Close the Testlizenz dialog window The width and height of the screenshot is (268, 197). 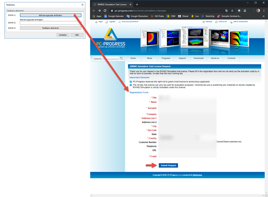click(83, 5)
